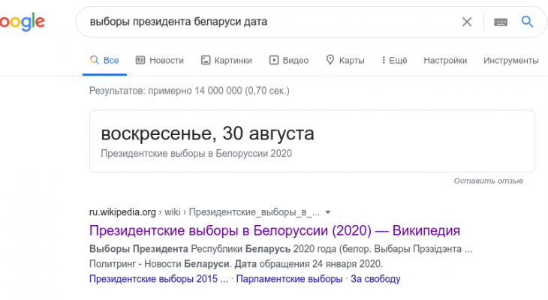Open the Картинки image results tab
Viewport: 548px width, 300px height.
(226, 60)
